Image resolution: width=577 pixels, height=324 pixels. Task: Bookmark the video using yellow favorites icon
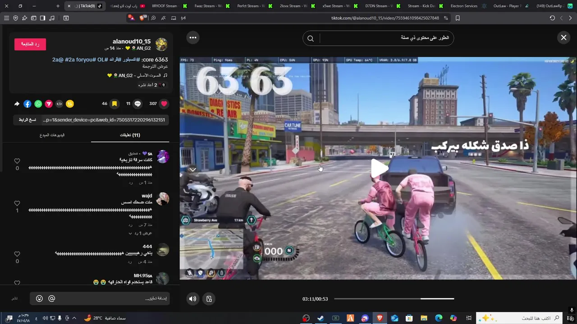pos(114,103)
